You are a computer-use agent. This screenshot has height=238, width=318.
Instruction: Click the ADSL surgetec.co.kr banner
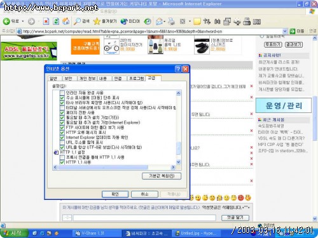click(x=29, y=51)
